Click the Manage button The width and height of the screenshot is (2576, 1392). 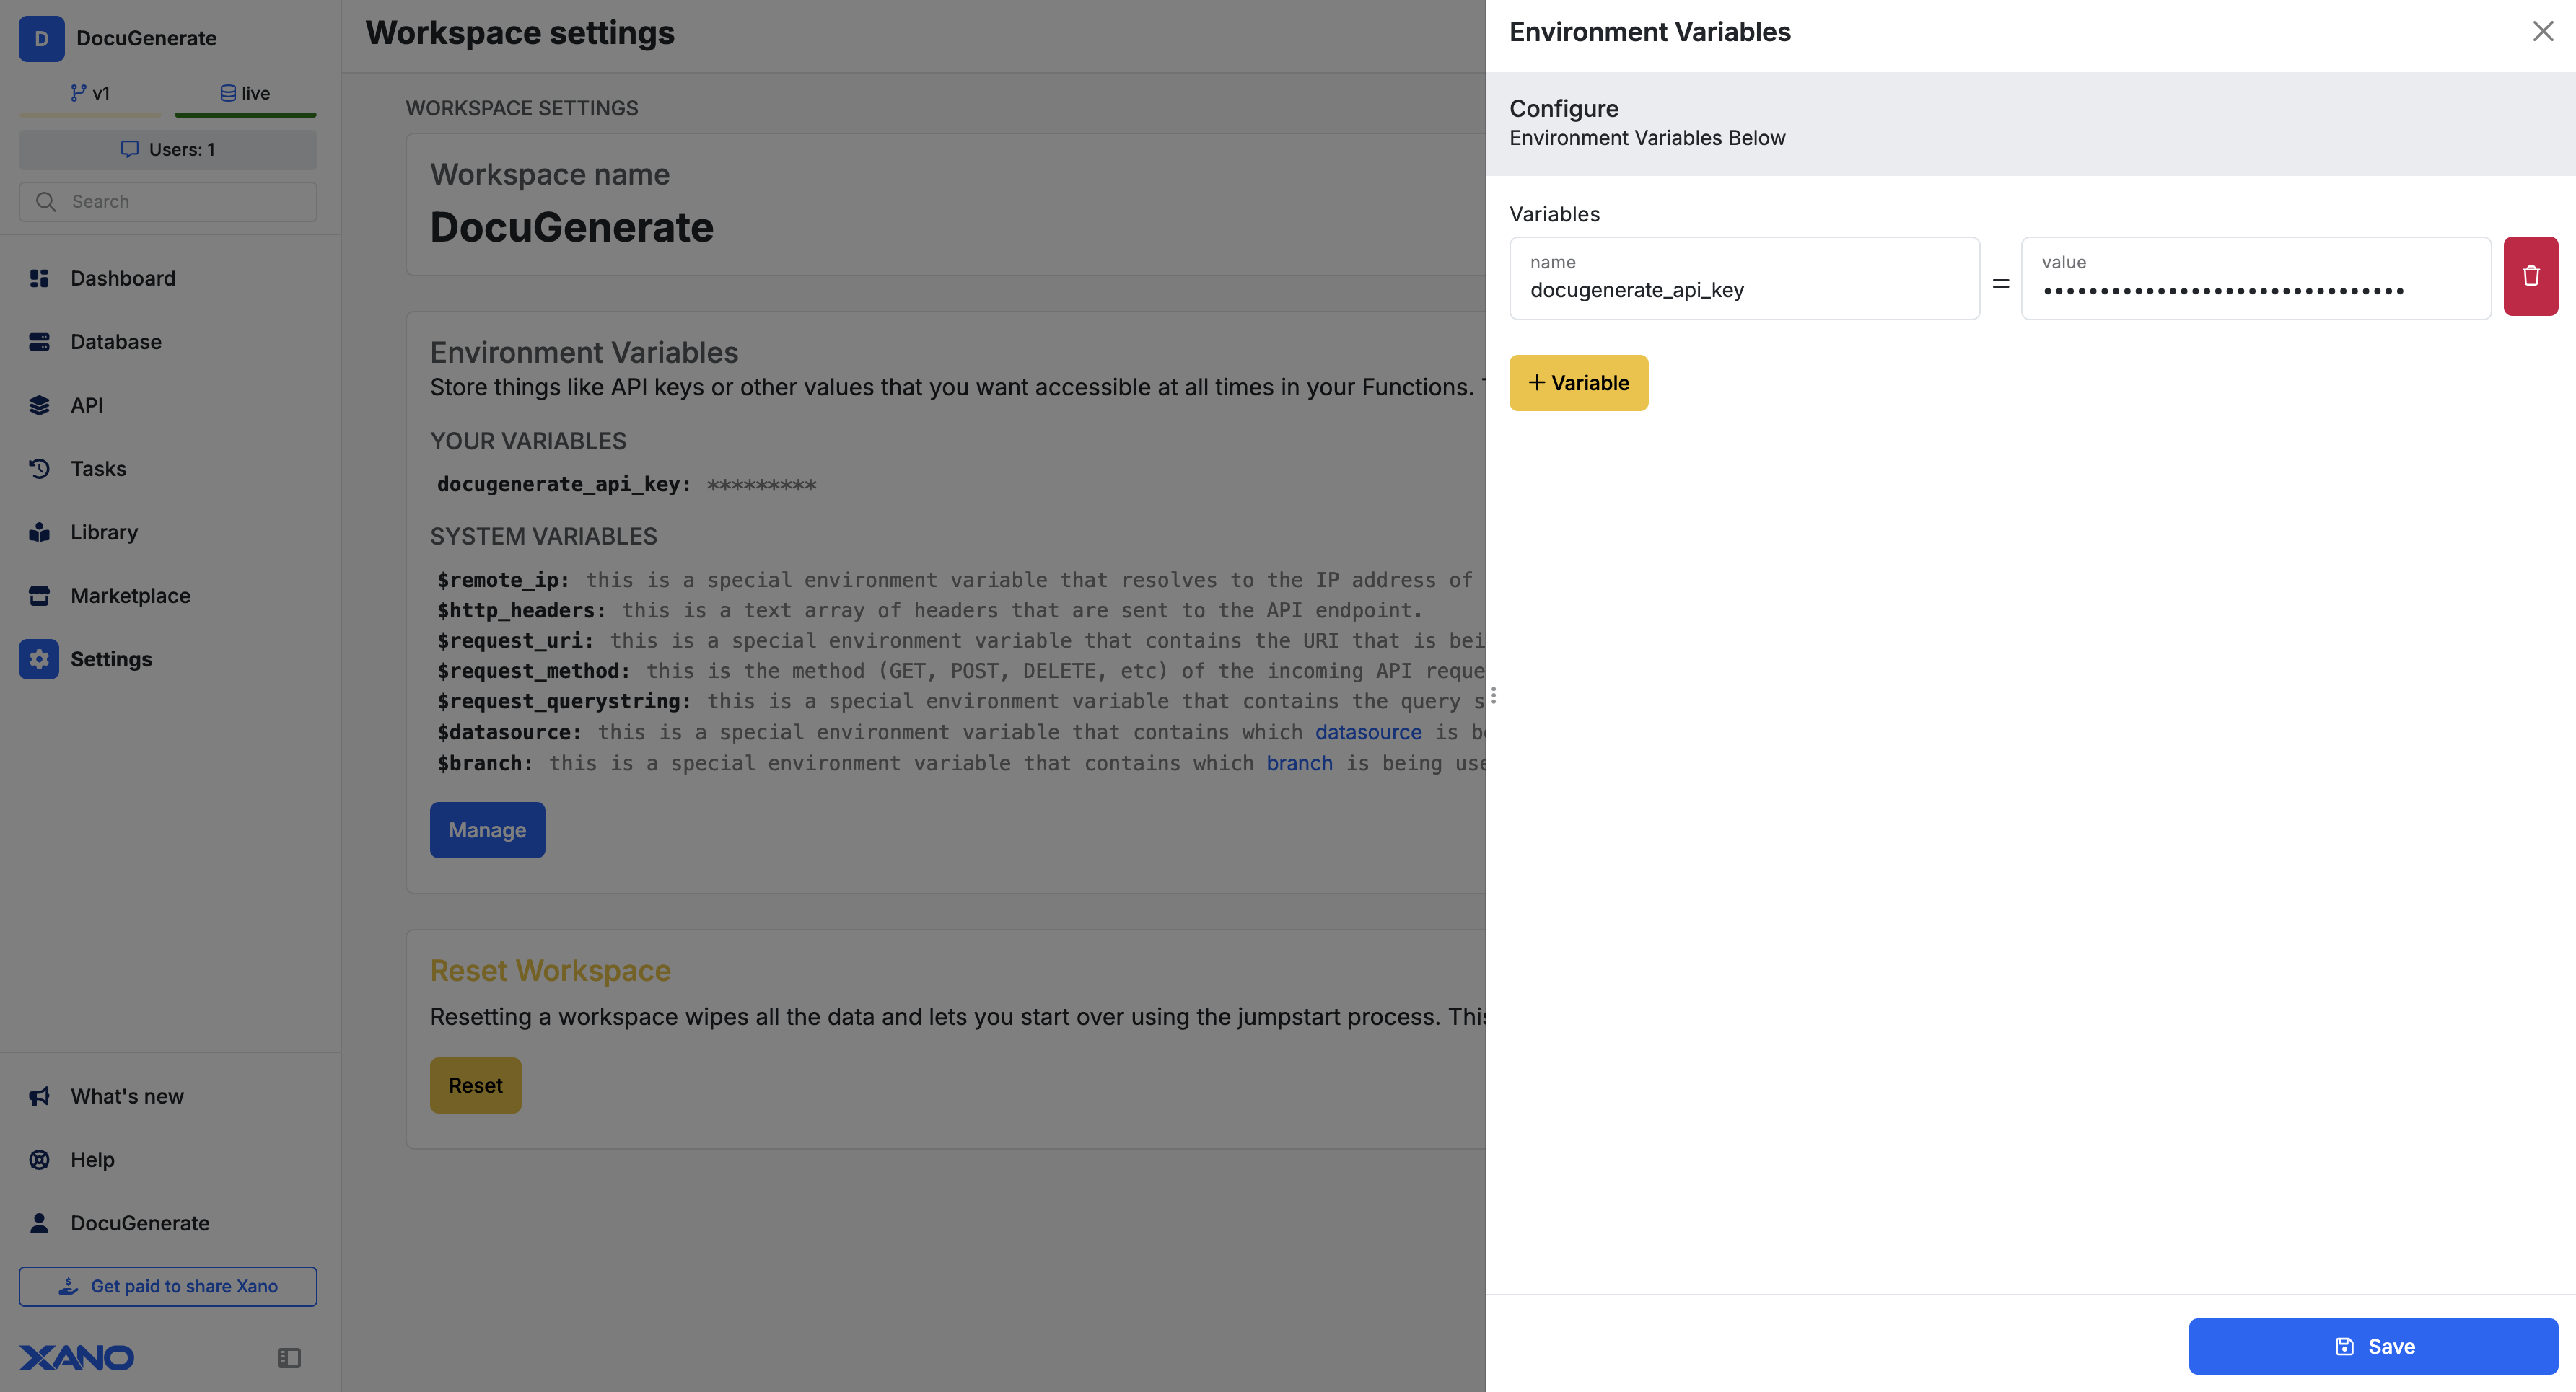[487, 829]
